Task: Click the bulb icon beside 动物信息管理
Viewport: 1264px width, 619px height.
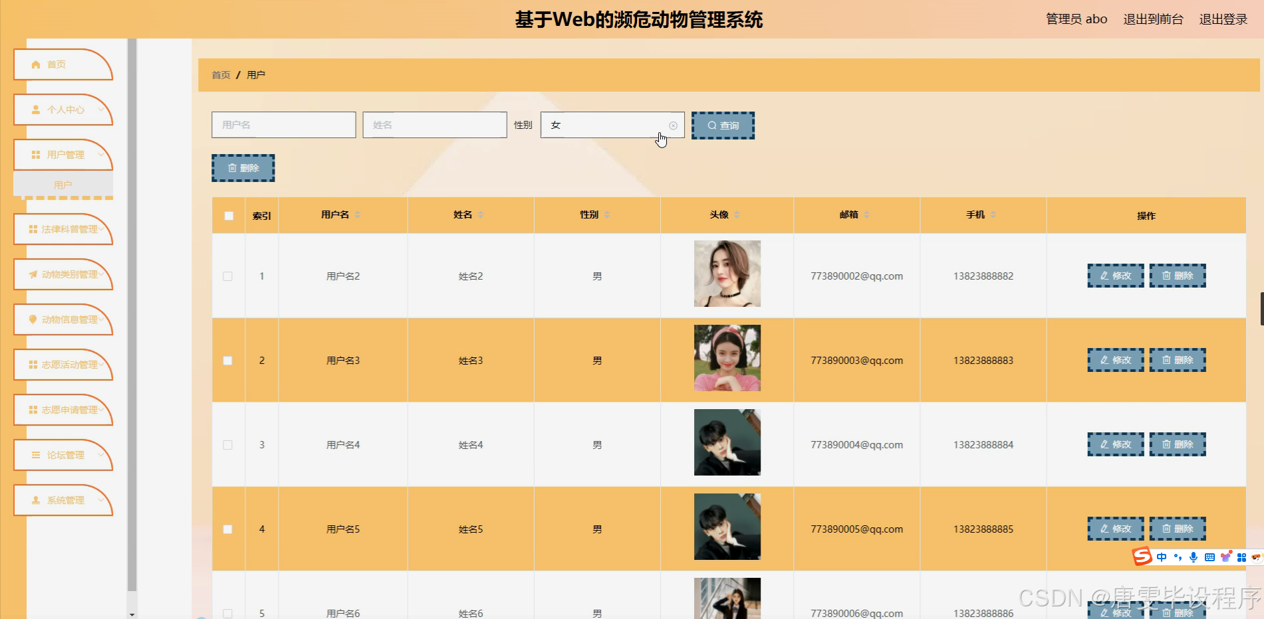Action: (x=33, y=319)
